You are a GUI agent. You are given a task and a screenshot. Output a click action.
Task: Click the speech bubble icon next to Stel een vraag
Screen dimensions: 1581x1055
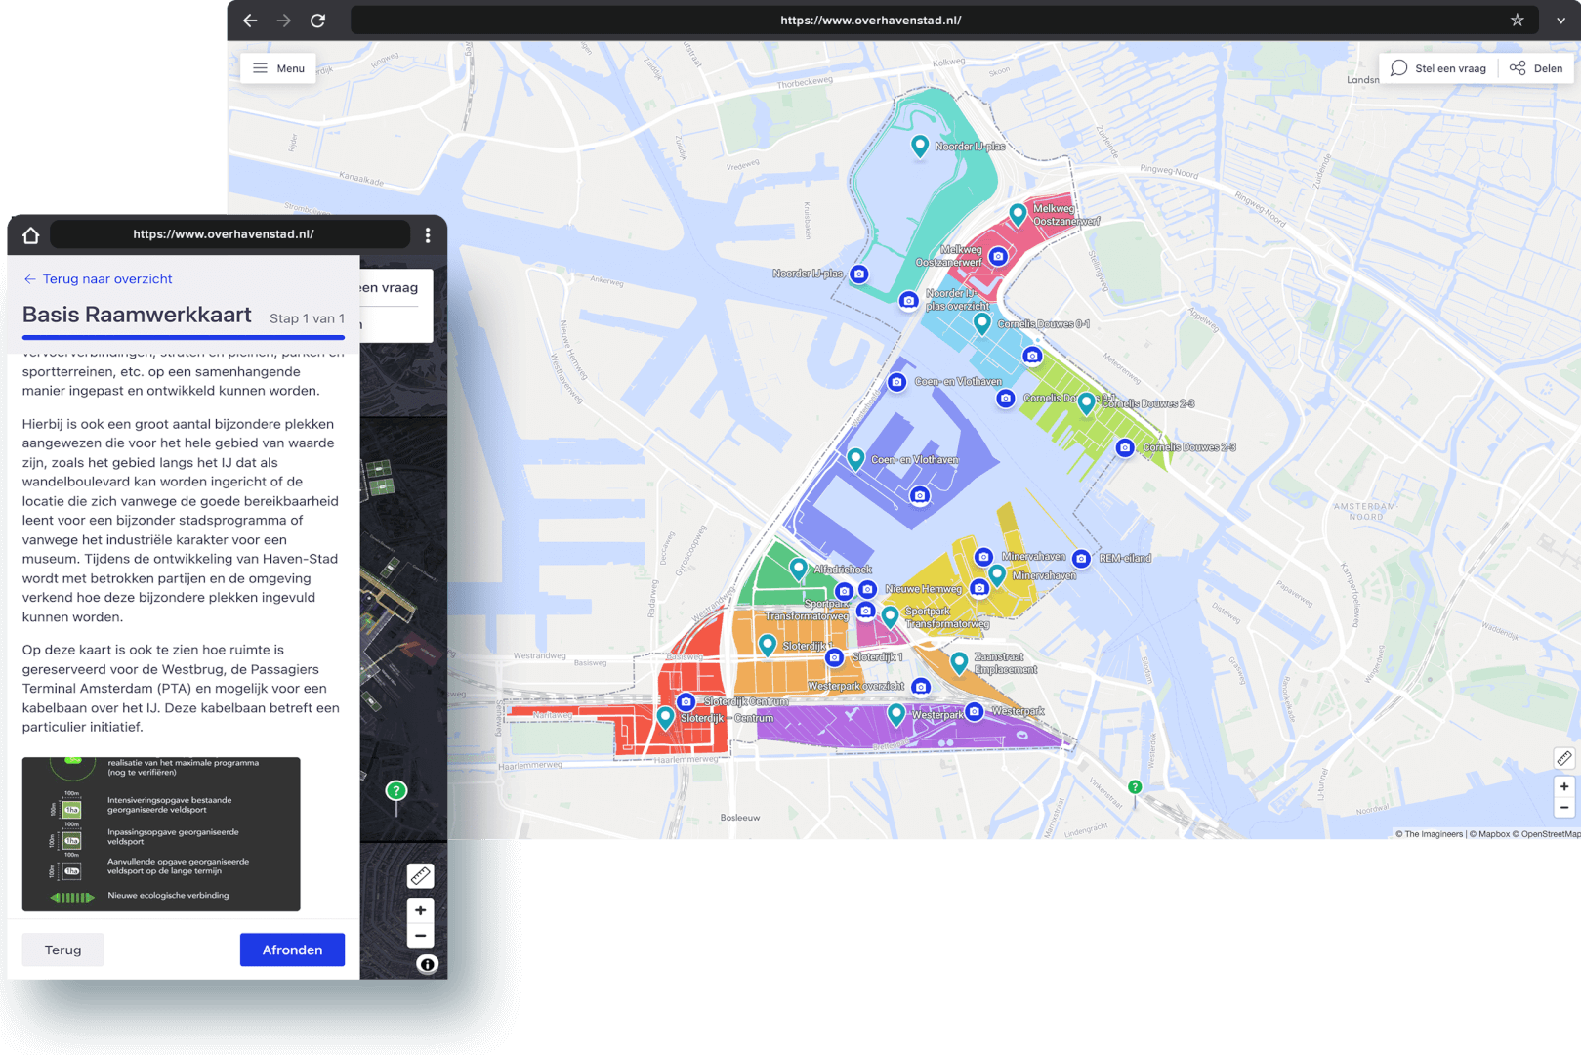click(1398, 67)
